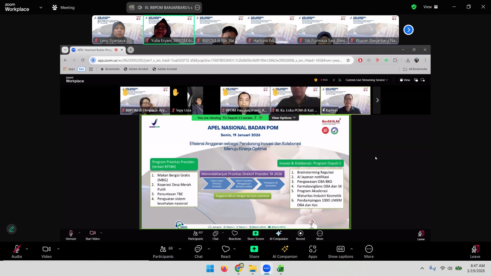The image size is (491, 276).
Task: Show next participants with blue arrow
Action: click(408, 30)
